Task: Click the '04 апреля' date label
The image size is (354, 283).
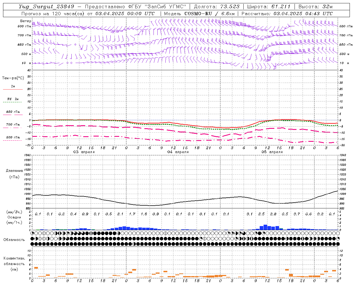Action: coord(178,152)
